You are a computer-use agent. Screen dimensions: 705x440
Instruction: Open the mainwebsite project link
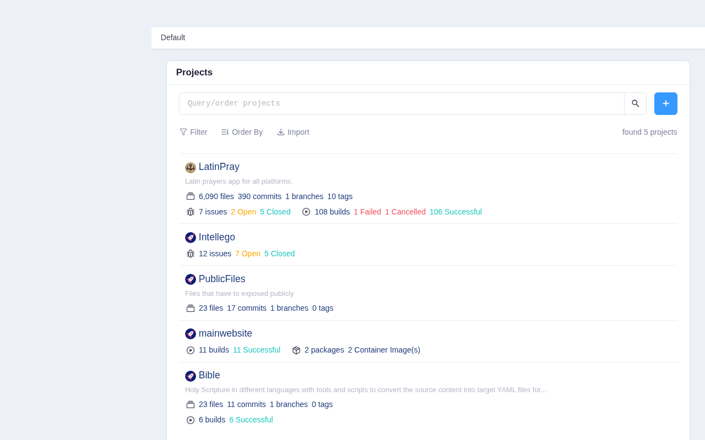tap(225, 333)
